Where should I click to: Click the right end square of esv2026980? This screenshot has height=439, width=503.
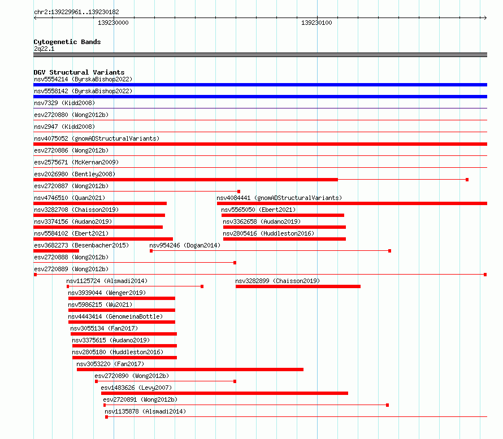[x=467, y=180]
